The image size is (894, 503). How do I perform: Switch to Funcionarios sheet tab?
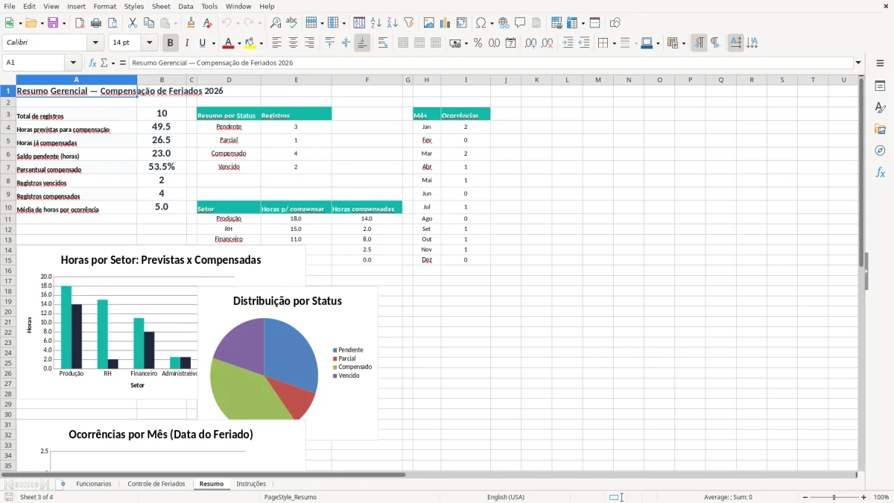(x=93, y=484)
